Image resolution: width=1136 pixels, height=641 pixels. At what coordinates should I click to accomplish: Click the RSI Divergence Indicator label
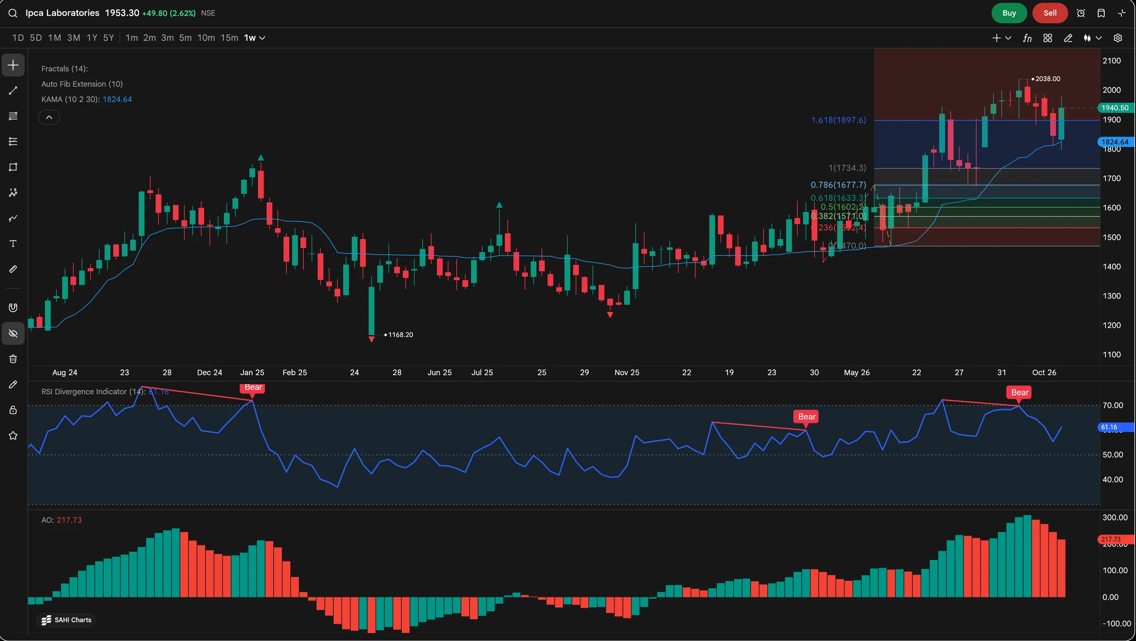click(x=93, y=392)
